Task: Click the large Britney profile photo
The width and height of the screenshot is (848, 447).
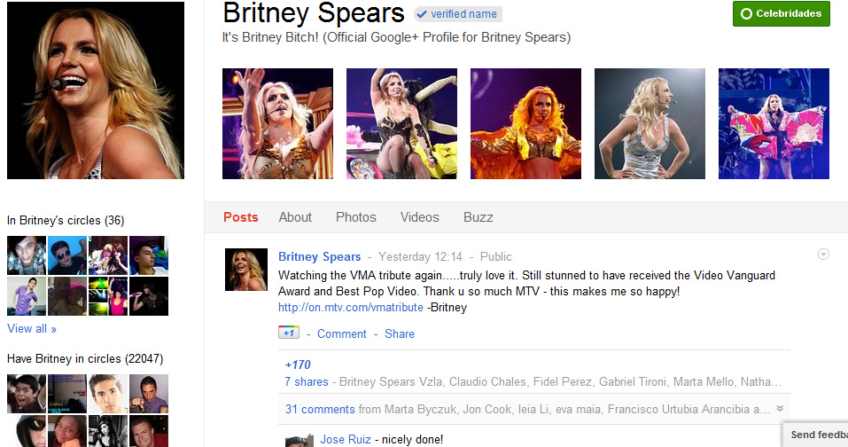Action: 96,90
